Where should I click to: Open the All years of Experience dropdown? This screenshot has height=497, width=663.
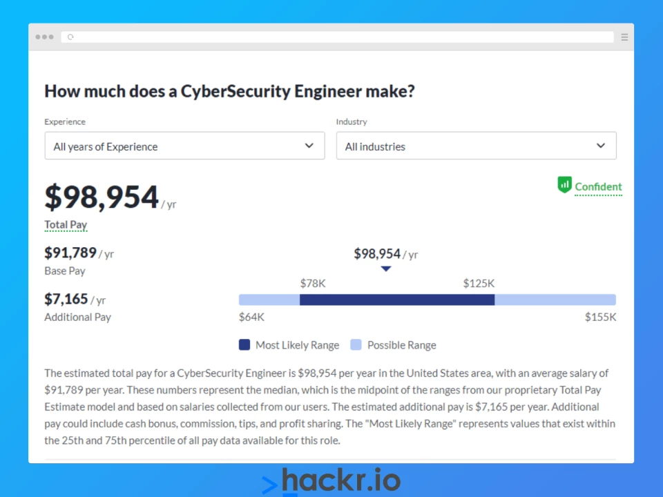[x=185, y=146]
